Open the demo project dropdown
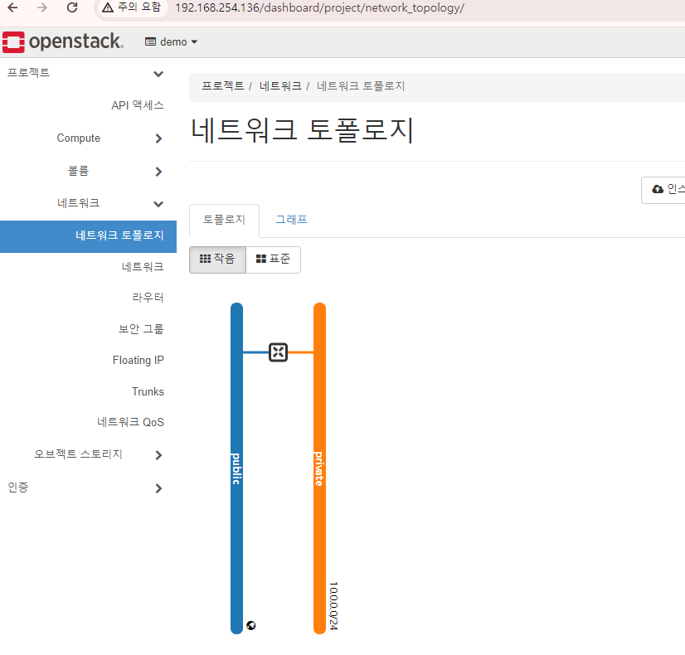This screenshot has height=655, width=685. pyautogui.click(x=171, y=42)
